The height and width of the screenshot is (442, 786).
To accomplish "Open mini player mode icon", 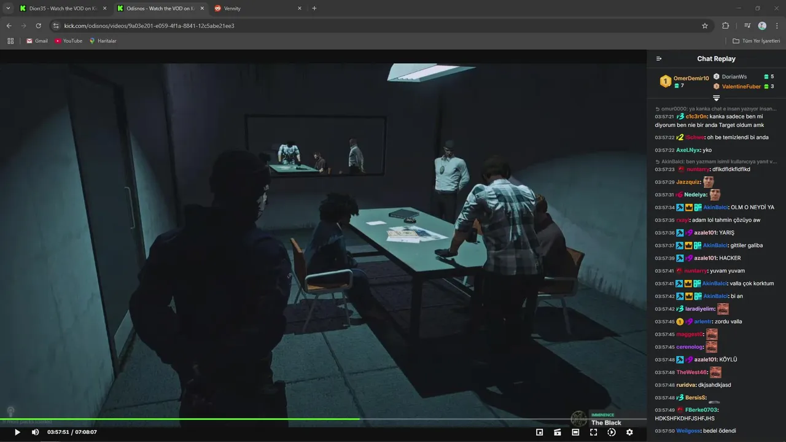I will (539, 432).
